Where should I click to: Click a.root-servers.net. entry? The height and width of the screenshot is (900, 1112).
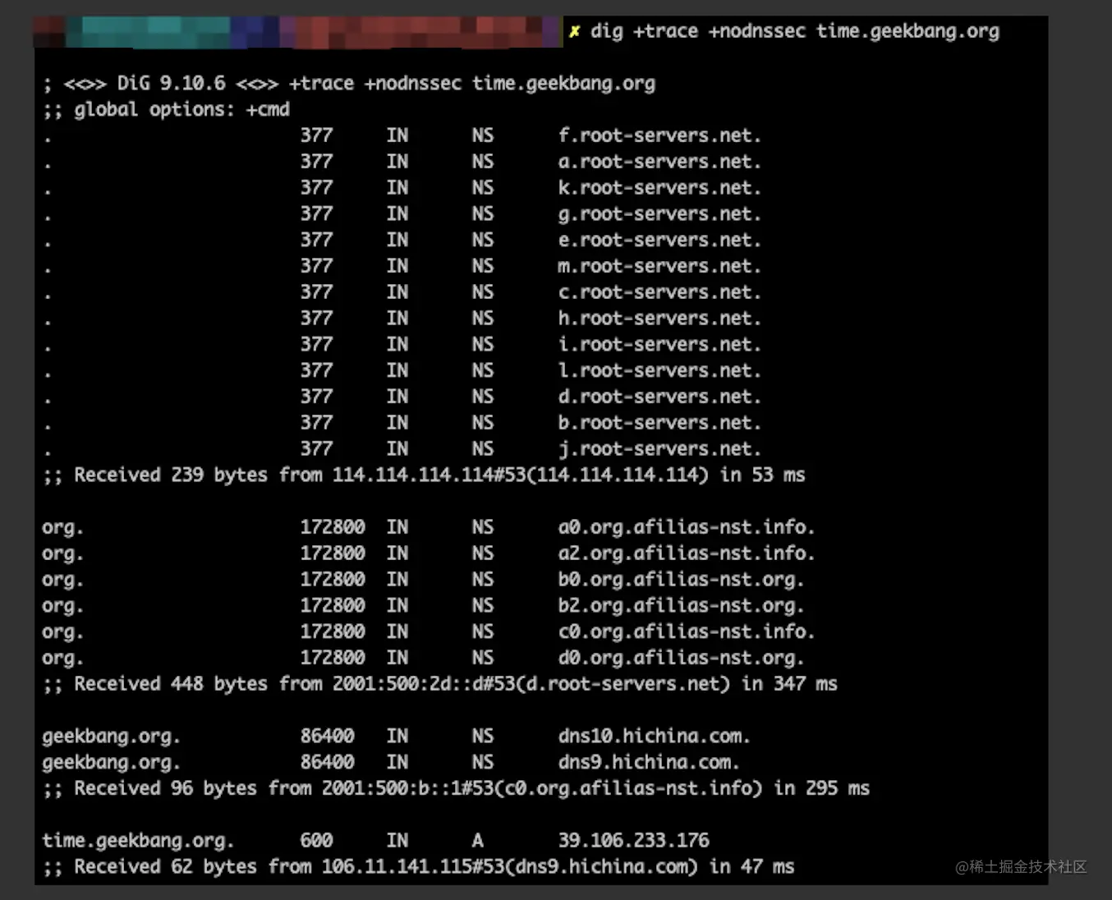click(659, 162)
